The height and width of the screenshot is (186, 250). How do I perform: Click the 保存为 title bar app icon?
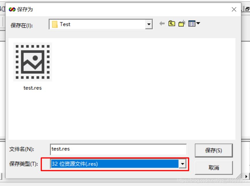(12, 10)
